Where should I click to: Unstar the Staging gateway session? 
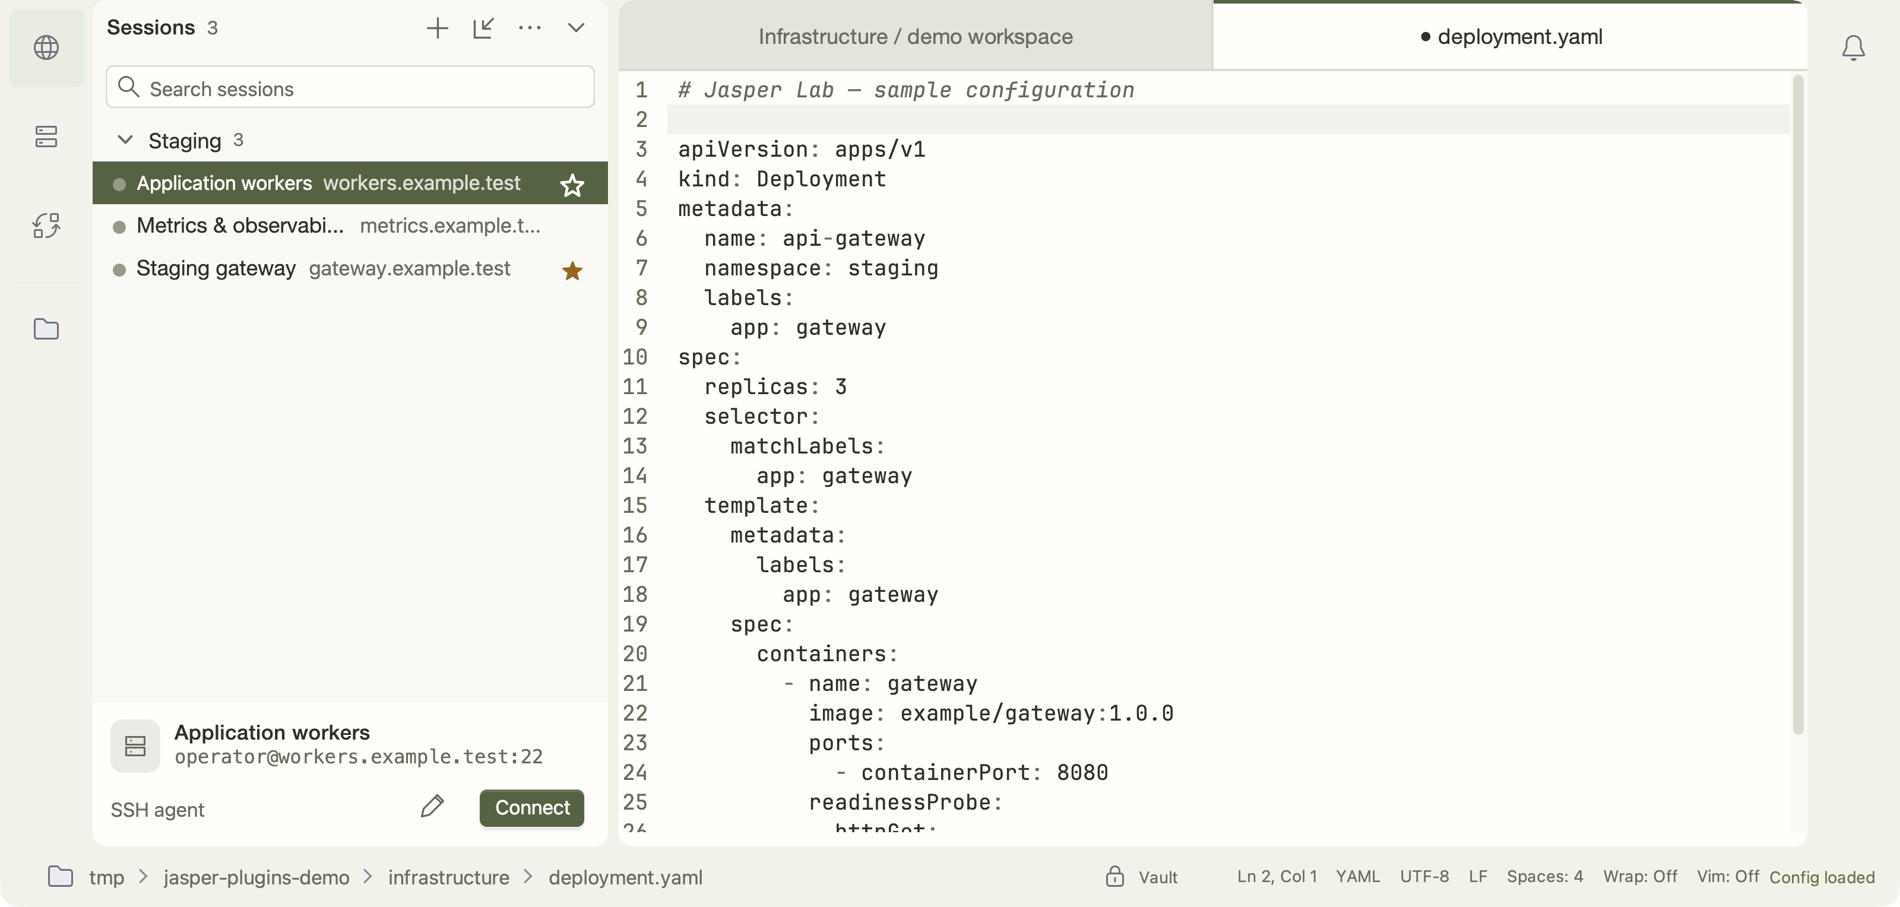pyautogui.click(x=572, y=271)
